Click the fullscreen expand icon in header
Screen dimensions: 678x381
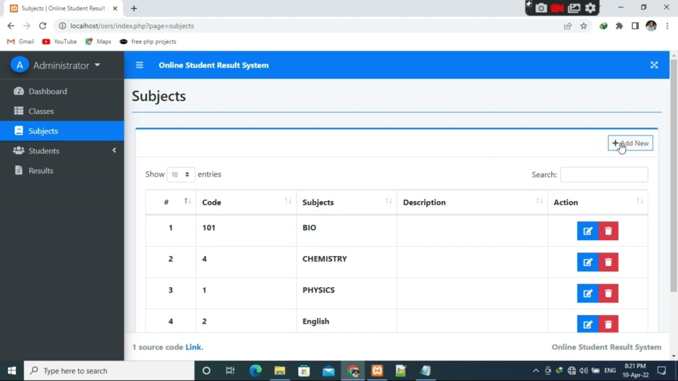654,65
